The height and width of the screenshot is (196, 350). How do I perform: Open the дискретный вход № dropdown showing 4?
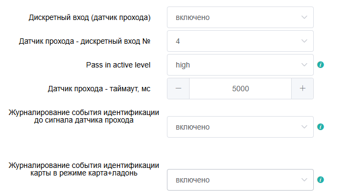click(240, 41)
